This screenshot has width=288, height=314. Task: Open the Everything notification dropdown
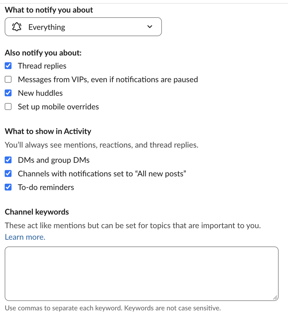coord(83,27)
